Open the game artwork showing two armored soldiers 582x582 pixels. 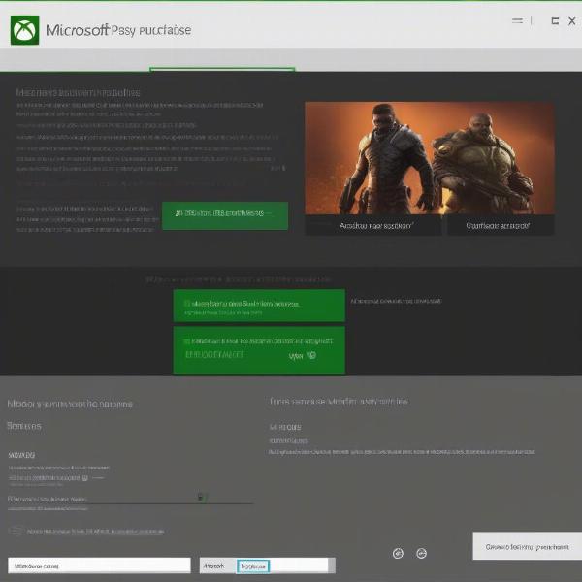[x=430, y=158]
